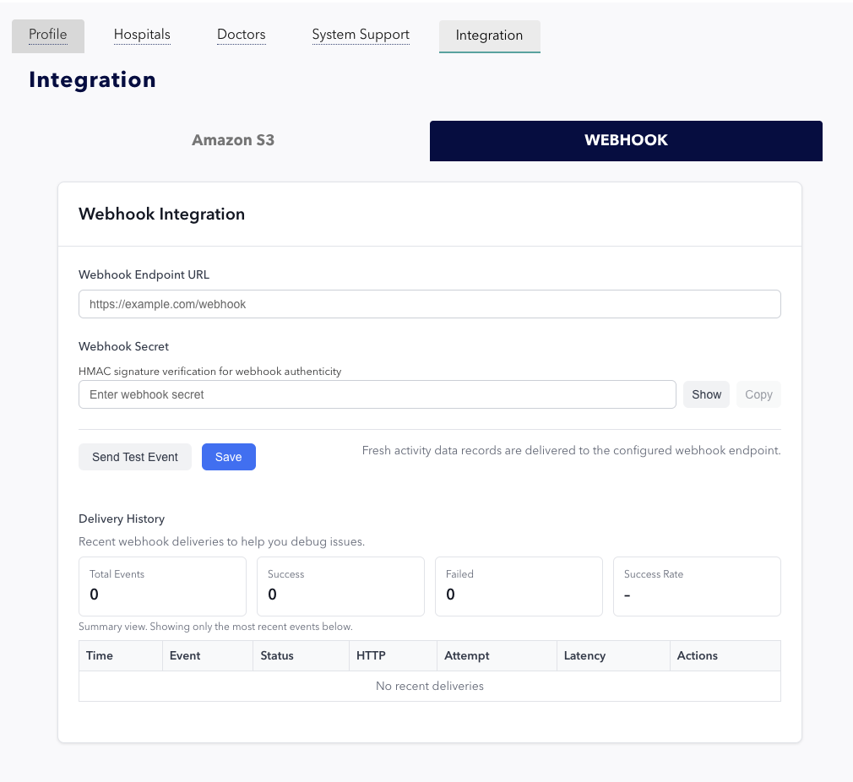
Task: Click the Total Events summary card
Action: (162, 586)
